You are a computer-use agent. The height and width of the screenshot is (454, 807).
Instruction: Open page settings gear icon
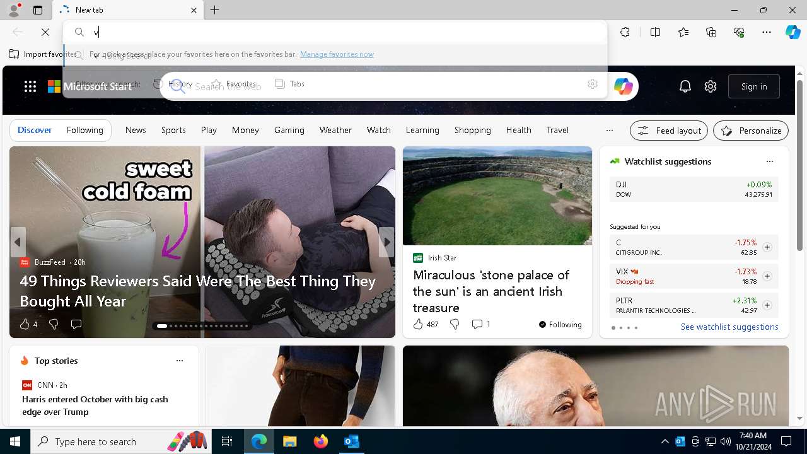click(711, 86)
